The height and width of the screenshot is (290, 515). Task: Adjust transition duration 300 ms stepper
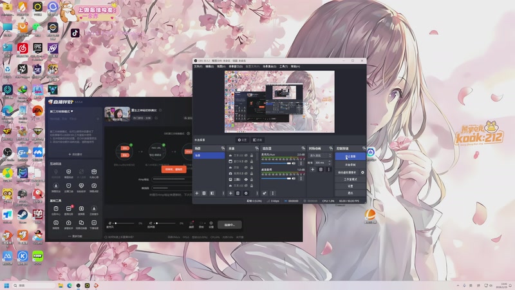[330, 162]
